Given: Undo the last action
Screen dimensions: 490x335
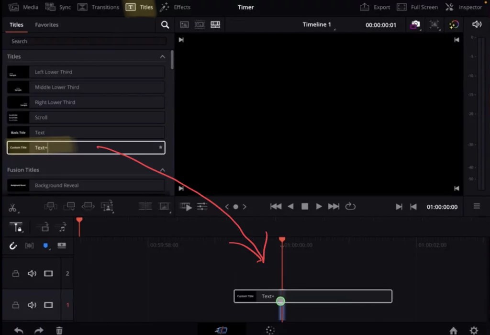Looking at the screenshot, I should 18,330.
